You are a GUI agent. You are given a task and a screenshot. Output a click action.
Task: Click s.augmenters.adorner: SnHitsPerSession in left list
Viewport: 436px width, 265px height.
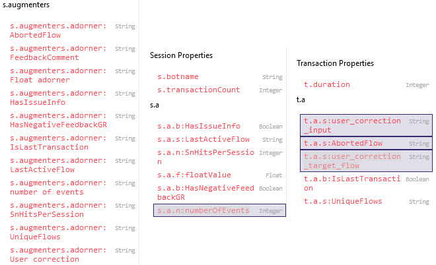click(58, 210)
